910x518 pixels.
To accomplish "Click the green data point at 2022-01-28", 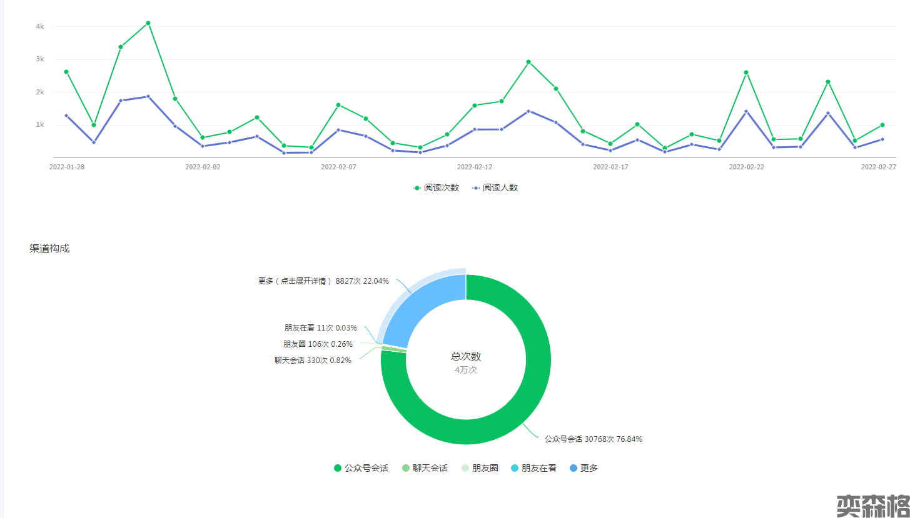I will pyautogui.click(x=66, y=72).
